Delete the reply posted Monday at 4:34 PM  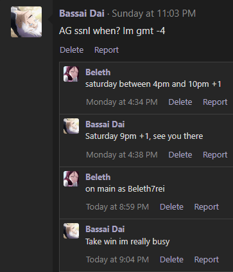(x=180, y=102)
